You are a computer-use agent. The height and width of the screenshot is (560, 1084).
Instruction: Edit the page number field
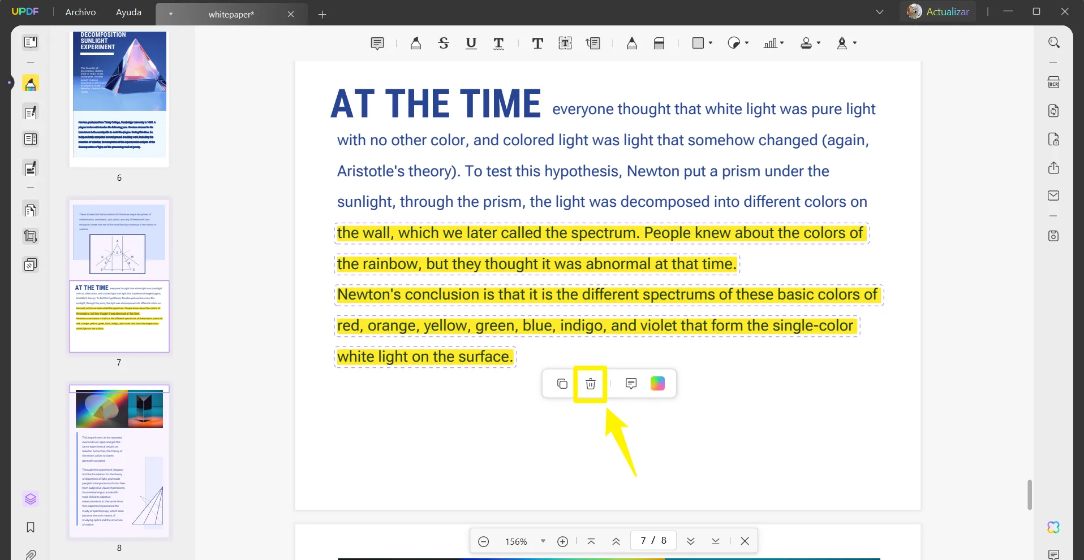[x=653, y=541]
